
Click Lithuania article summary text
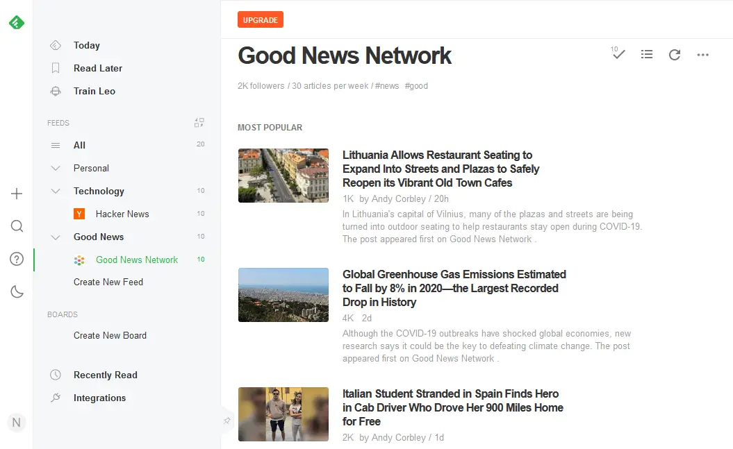[492, 226]
